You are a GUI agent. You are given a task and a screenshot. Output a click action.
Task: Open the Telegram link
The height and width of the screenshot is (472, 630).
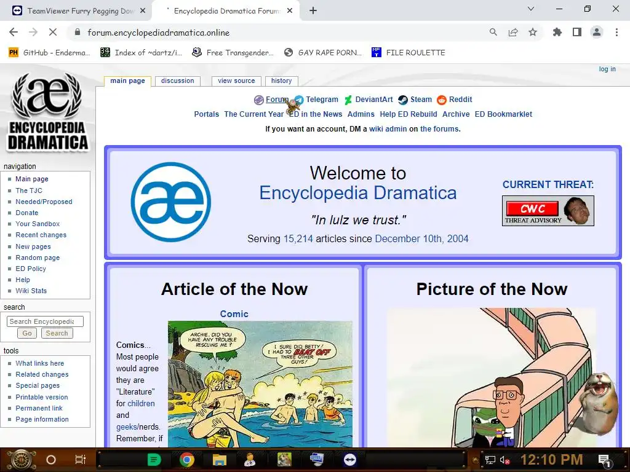[322, 100]
